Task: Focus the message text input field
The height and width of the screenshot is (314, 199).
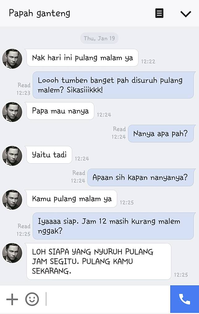Action: coord(107,299)
